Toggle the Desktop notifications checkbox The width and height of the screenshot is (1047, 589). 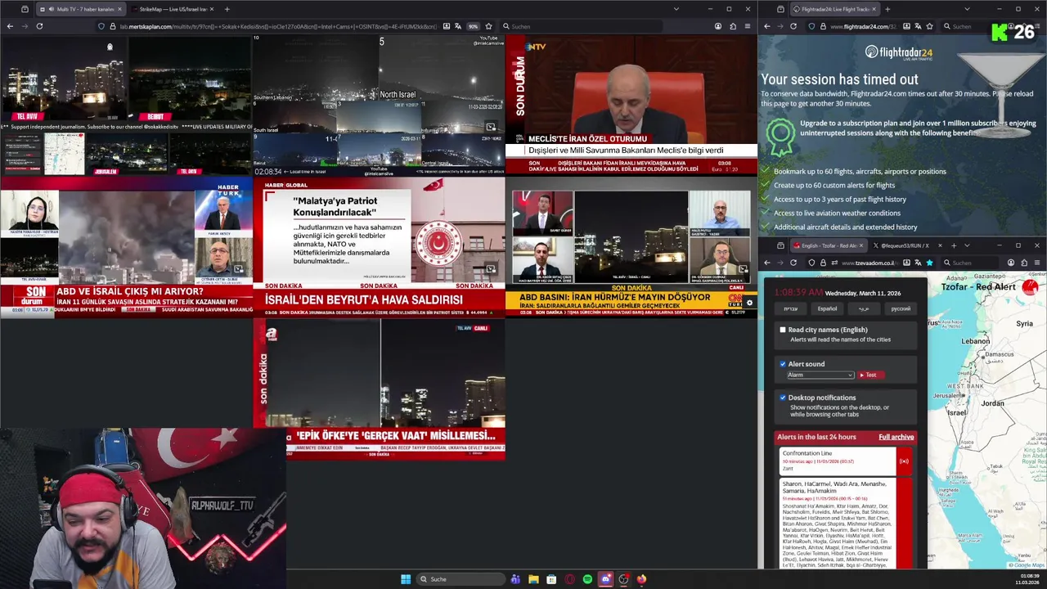click(783, 398)
